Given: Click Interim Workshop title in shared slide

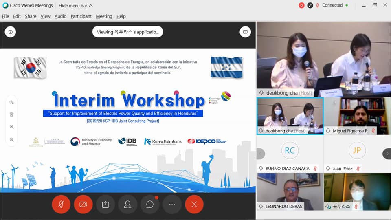Looking at the screenshot, I should click(129, 100).
